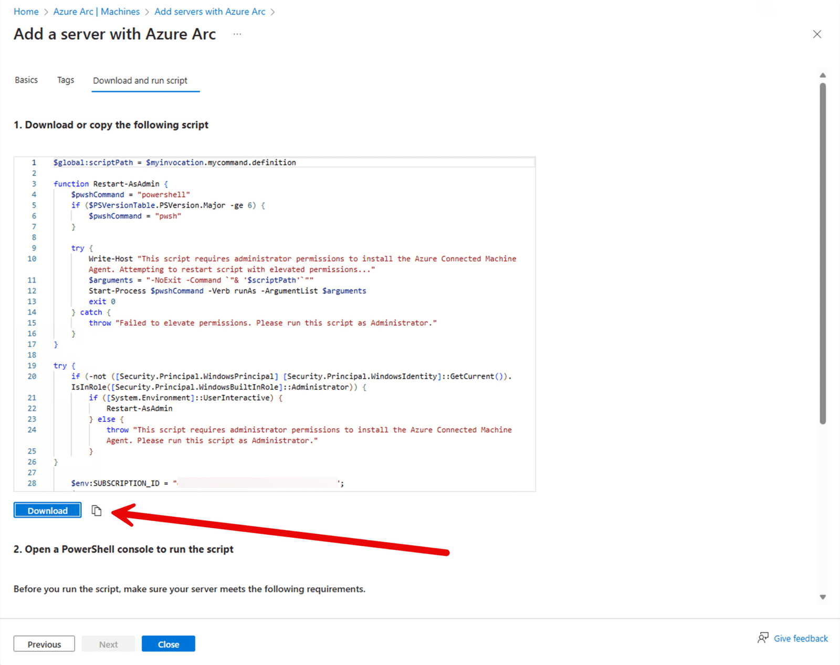
Task: Click the Previous button
Action: coord(44,643)
